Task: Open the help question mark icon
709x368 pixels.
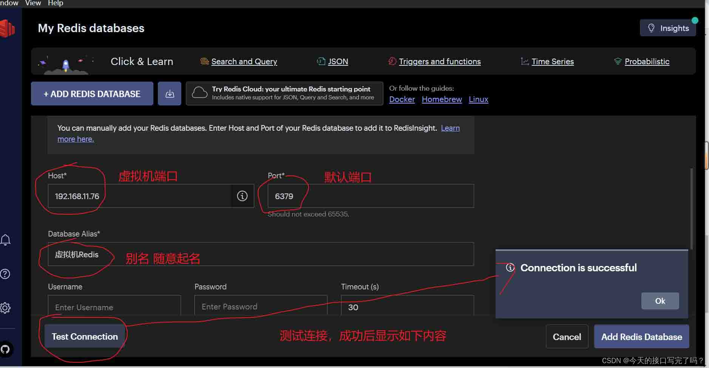Action: point(5,274)
